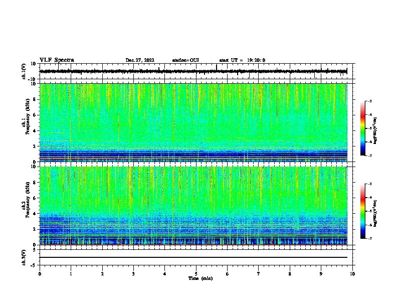Viewport: 397px width, 307px height.
Task: Click ch.2 colorbar's "log(PSD)(V²/Hz)" label
Action: (375, 213)
